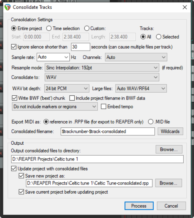Screen dimensions: 194x218
Task: Click the Process button
Action: coord(139,206)
